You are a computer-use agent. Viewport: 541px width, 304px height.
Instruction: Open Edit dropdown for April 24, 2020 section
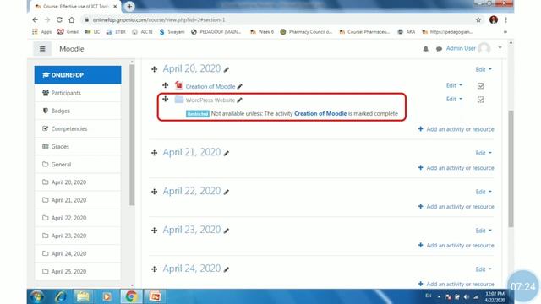point(484,269)
